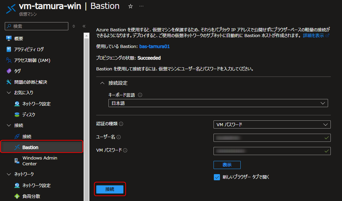Click info icon next to VM パスワード label
Screen dimensions: 342x201
coord(125,150)
